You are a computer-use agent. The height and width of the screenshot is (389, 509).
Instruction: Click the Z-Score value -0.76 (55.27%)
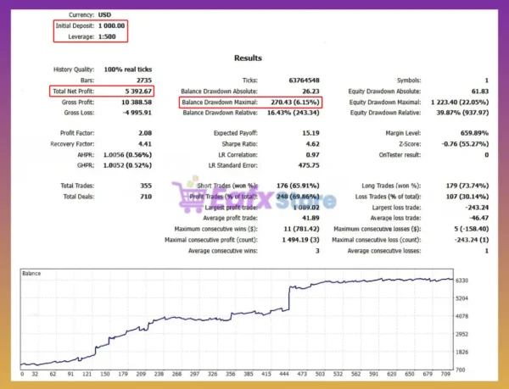click(465, 144)
